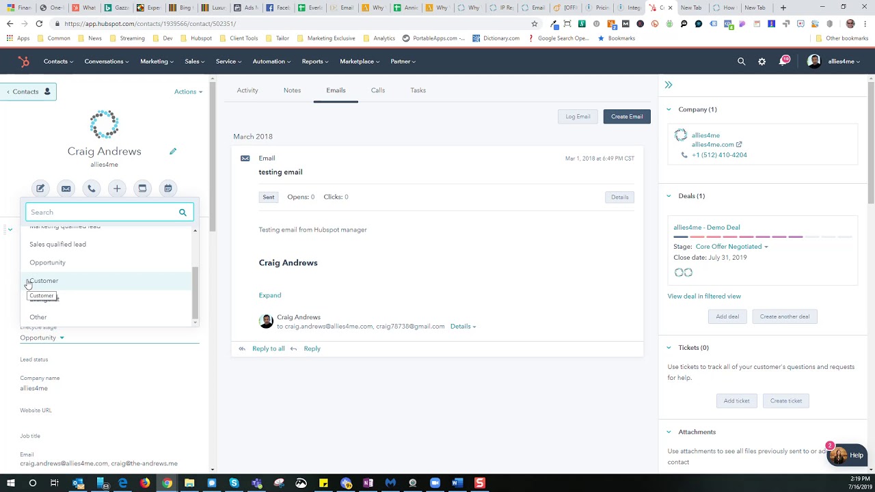
Task: Collapse right sidebar double-chevron icon
Action: (669, 85)
